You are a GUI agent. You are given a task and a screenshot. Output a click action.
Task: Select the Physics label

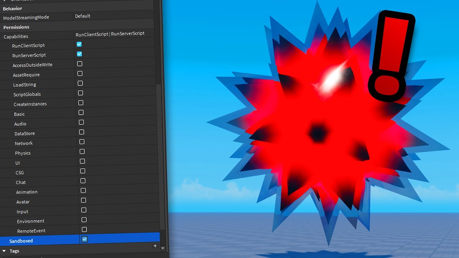coord(23,153)
